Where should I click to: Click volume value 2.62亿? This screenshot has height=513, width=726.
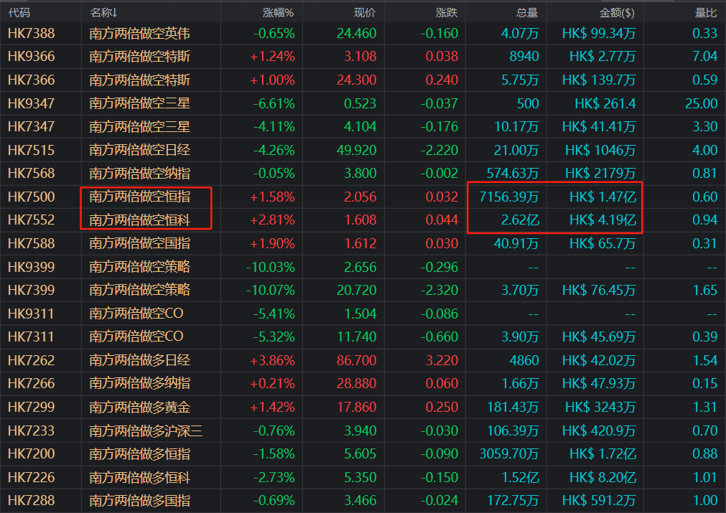point(520,220)
